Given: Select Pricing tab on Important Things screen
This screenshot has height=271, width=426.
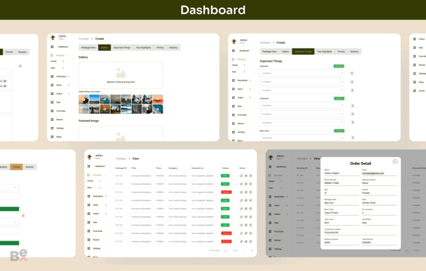Looking at the screenshot, I should click(x=341, y=52).
